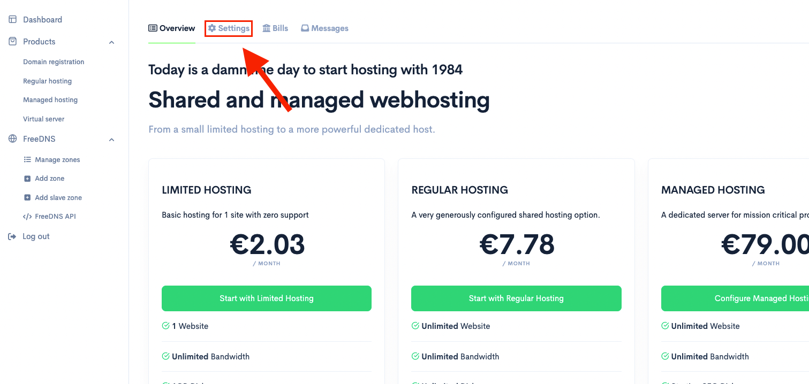Viewport: 809px width, 384px height.
Task: Open the Domain registration page
Action: 53,62
